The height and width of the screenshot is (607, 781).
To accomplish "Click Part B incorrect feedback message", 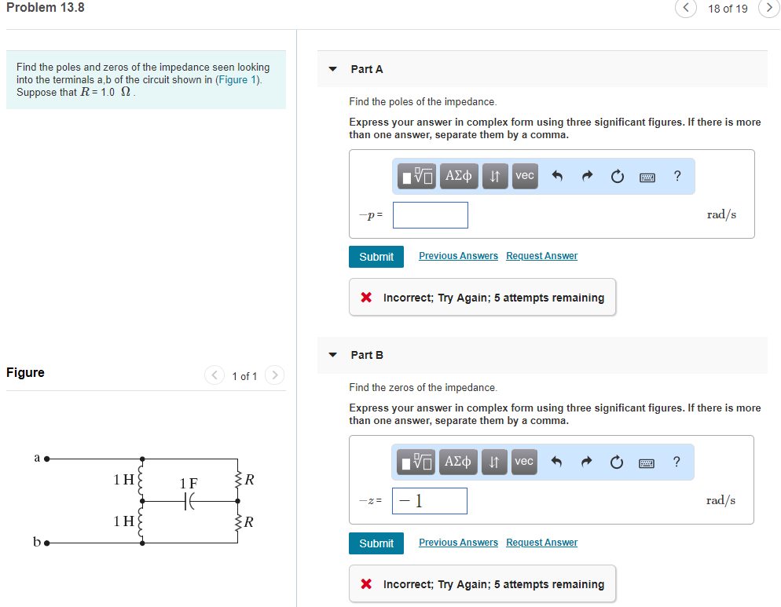I will 482,584.
